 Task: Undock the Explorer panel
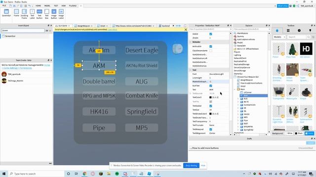tap(267, 26)
